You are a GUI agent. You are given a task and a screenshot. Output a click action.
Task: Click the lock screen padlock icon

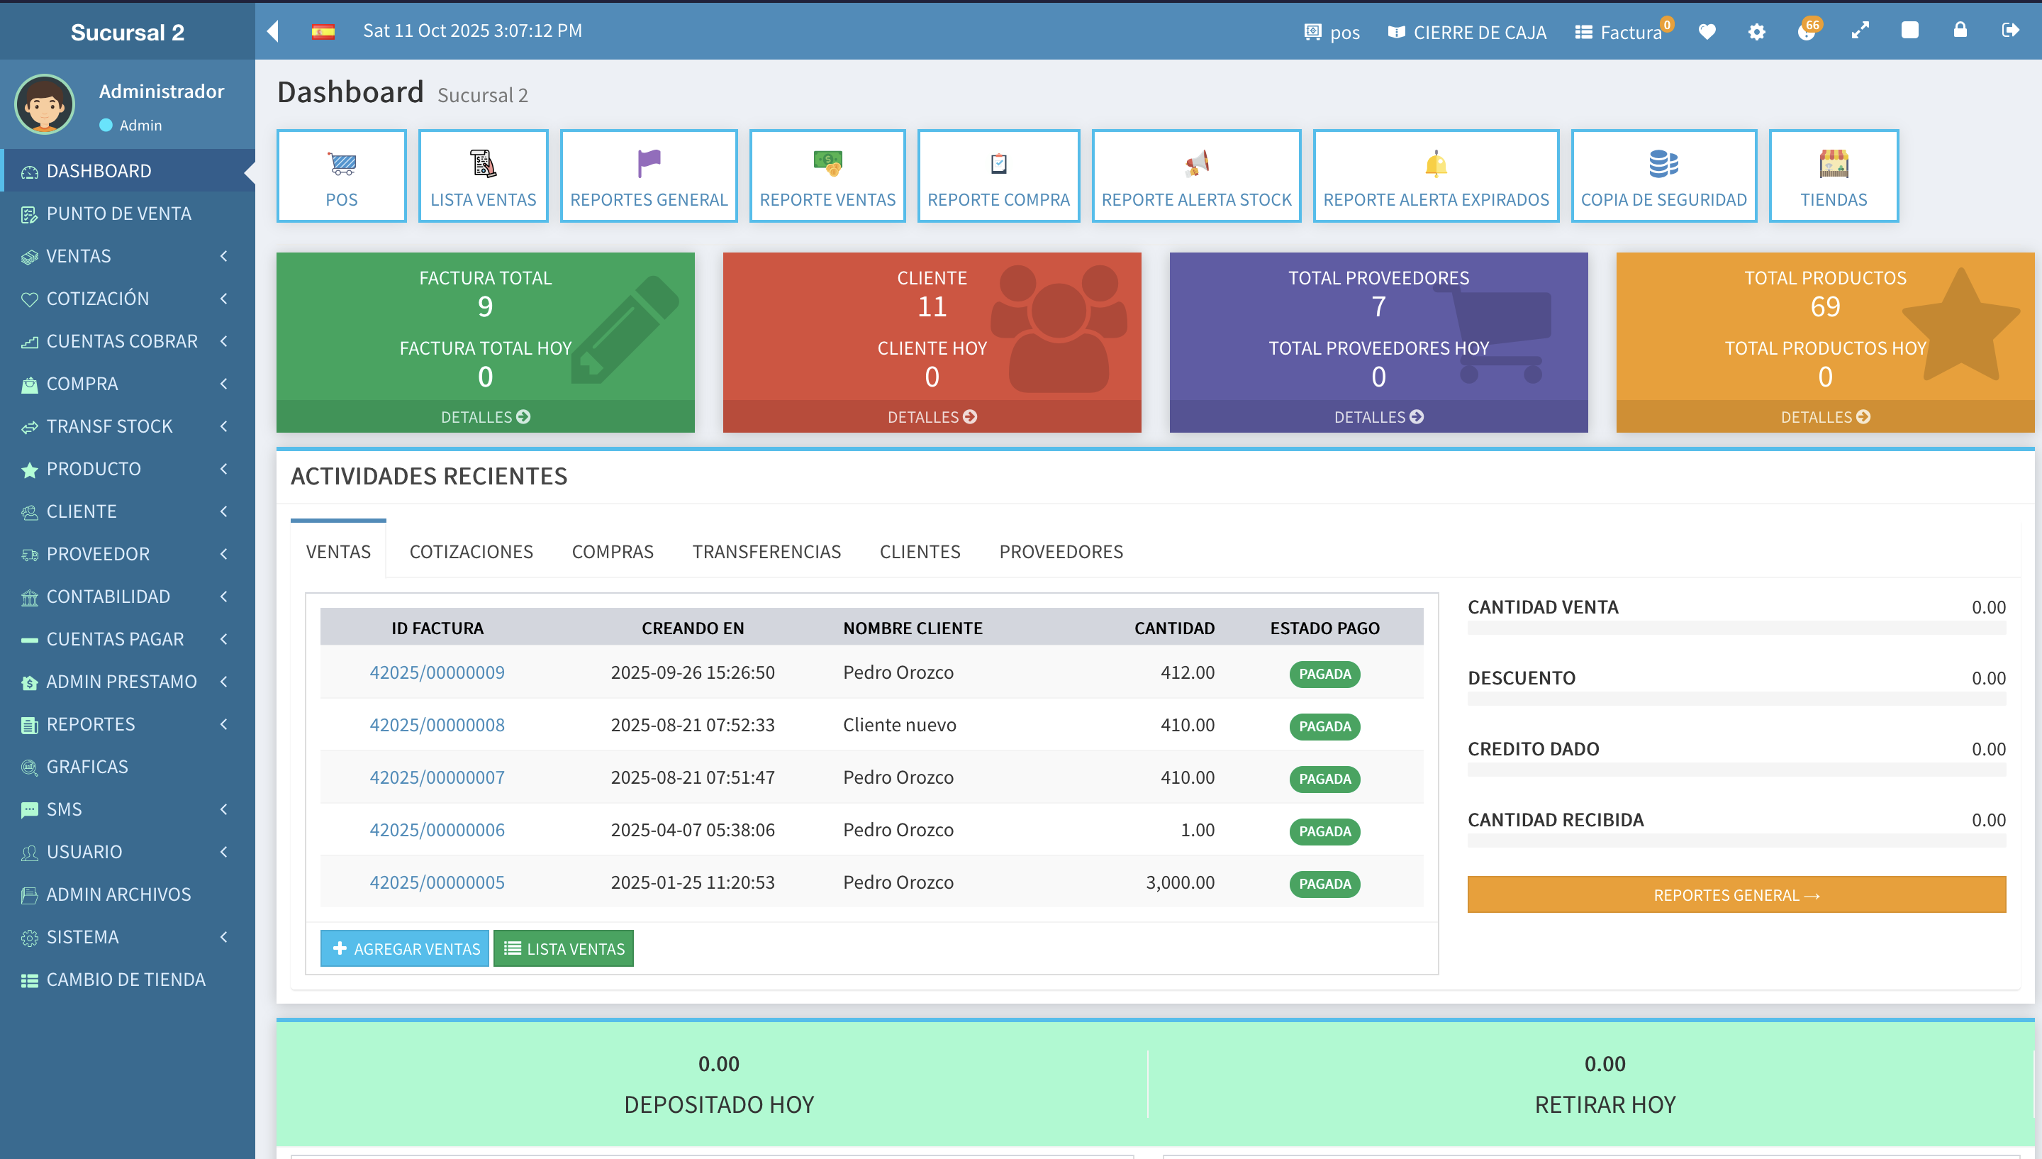(1960, 30)
